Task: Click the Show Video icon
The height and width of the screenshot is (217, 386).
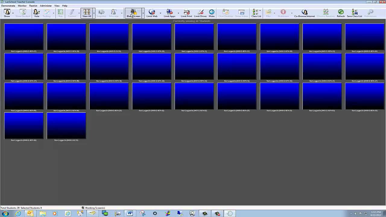Action: click(x=241, y=13)
